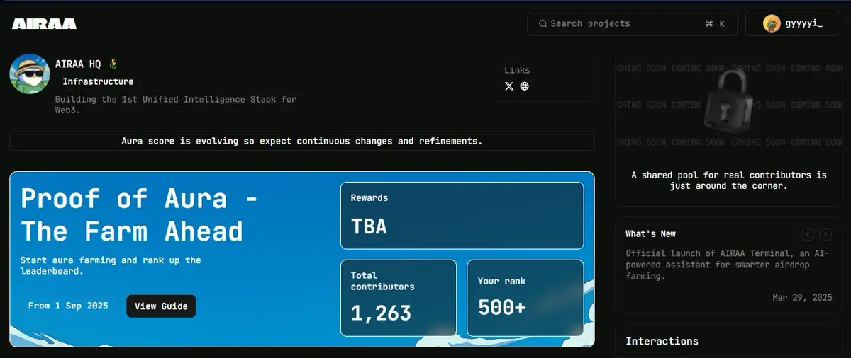Click 'Proof of Aura - The Farm Ahead' heading
851x358 pixels.
pyautogui.click(x=139, y=215)
